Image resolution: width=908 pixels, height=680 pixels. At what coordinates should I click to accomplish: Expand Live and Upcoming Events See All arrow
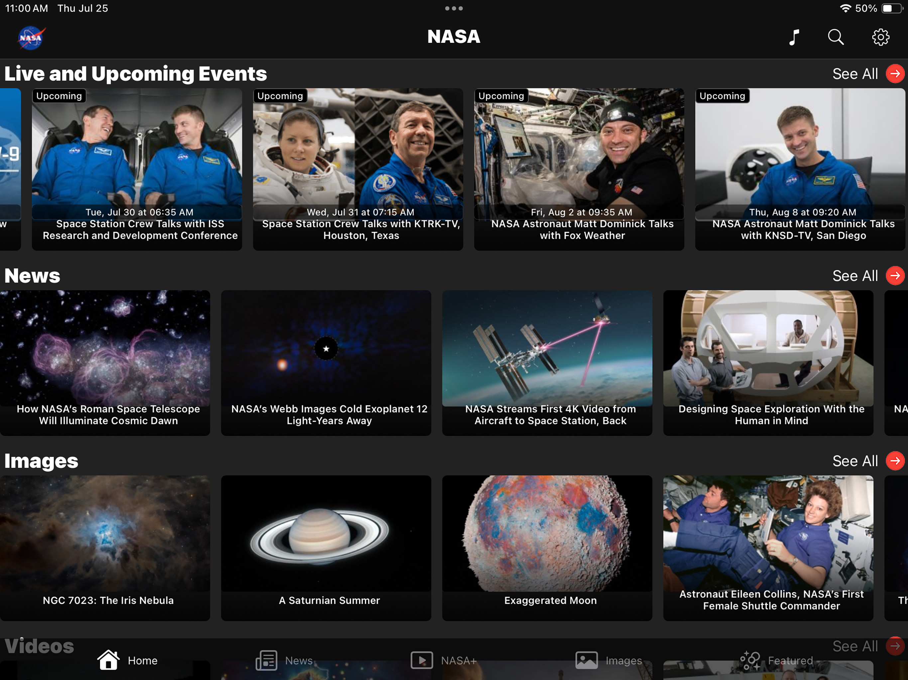point(895,74)
